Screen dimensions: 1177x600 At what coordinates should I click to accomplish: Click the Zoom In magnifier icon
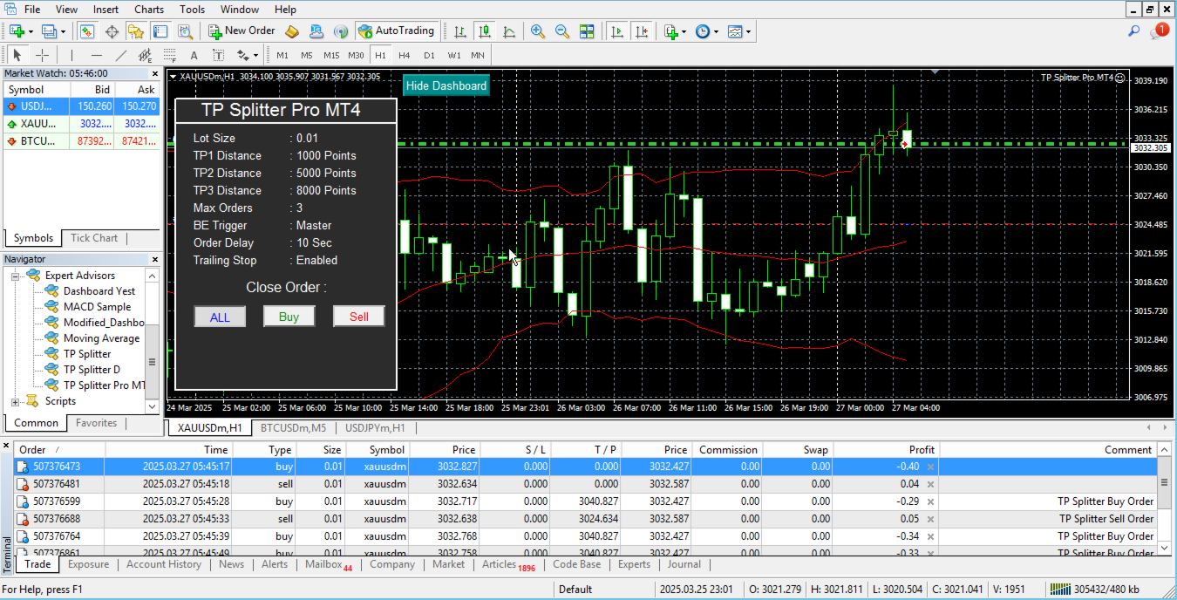[x=538, y=31]
